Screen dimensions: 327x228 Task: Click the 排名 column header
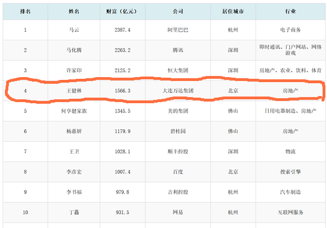point(25,11)
